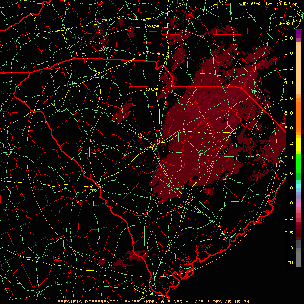The height and width of the screenshot is (304, 304).
Task: Click the 4.2 value on the color scale
Action: [x=289, y=143]
